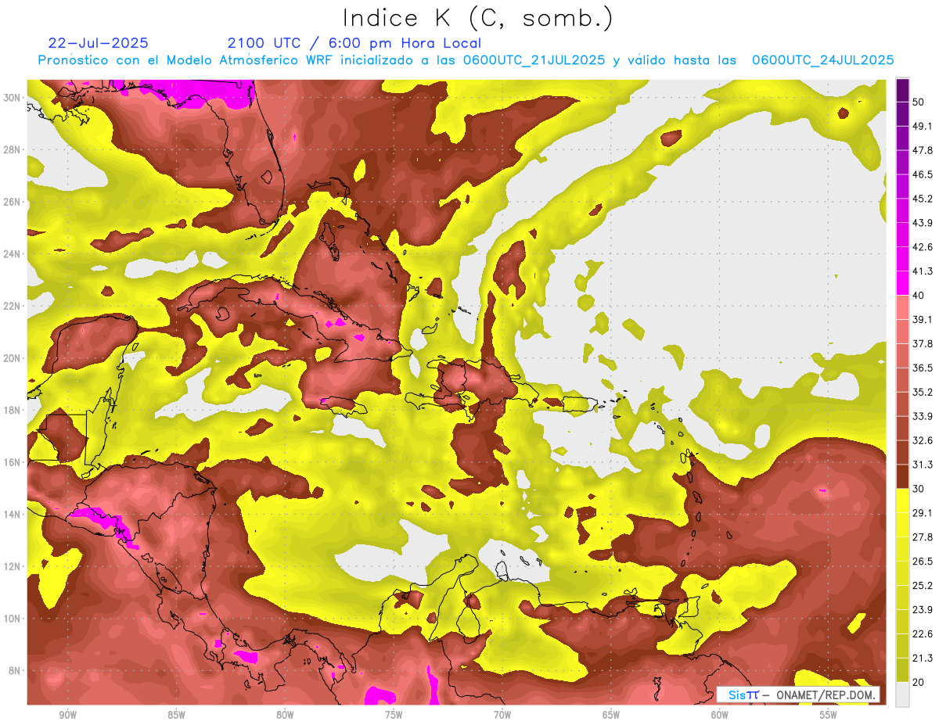Click the '45.2' value on the color scale
Screen dimensions: 939x725
point(923,199)
